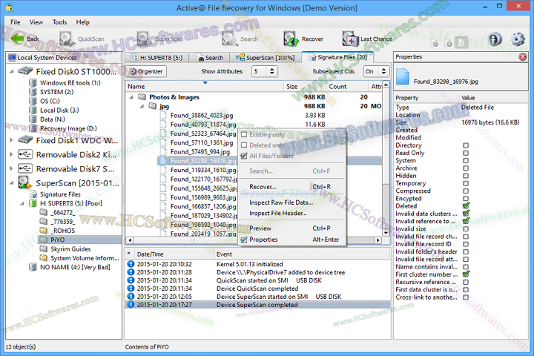Collapse the Fixed Disk0 tree node
534x356 pixels.
12,71
